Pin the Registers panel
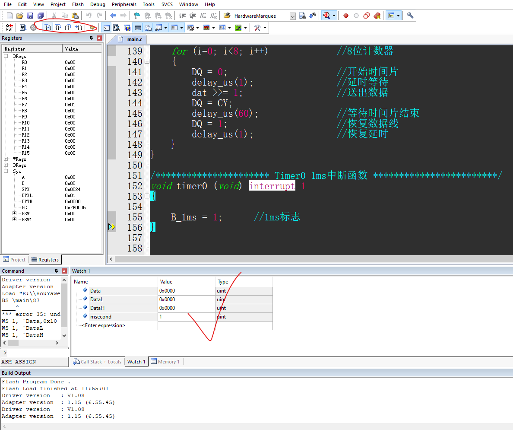Screen dimensions: 513x430 click(x=91, y=38)
